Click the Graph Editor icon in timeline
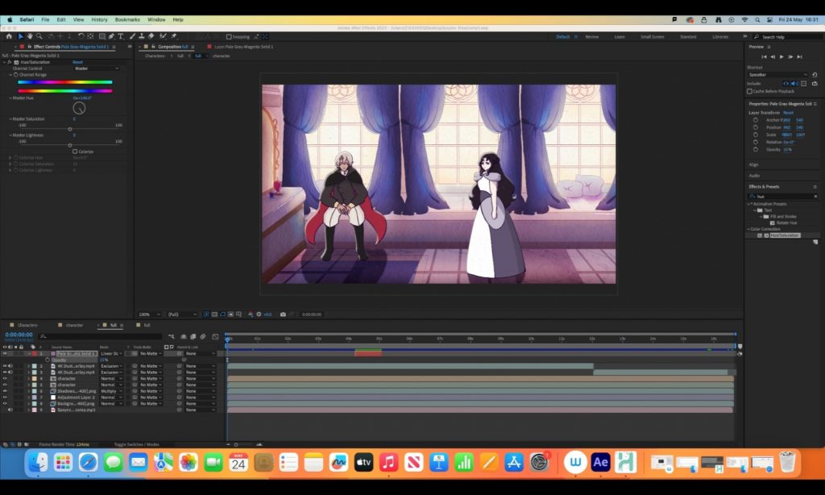This screenshot has height=495, width=825. 215,336
